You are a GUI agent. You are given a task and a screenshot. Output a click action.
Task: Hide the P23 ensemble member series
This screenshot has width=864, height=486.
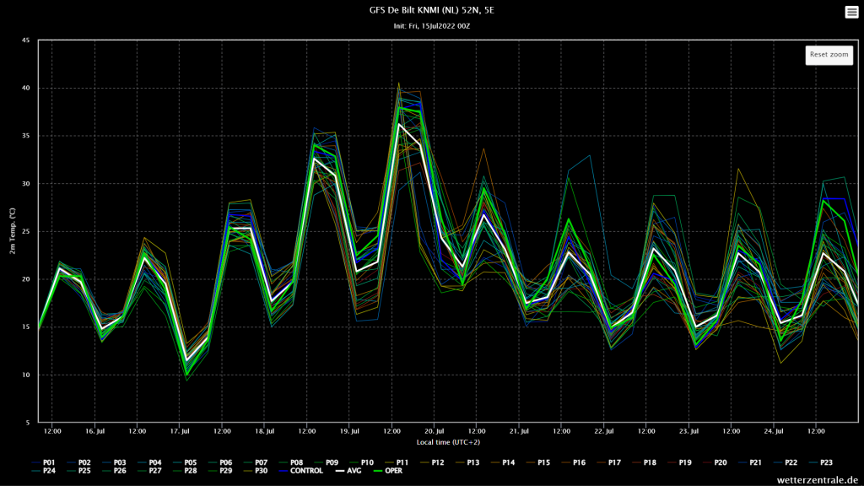(x=820, y=463)
